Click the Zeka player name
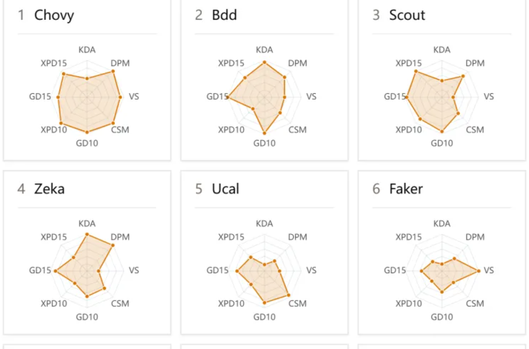529x349 pixels. tap(49, 189)
